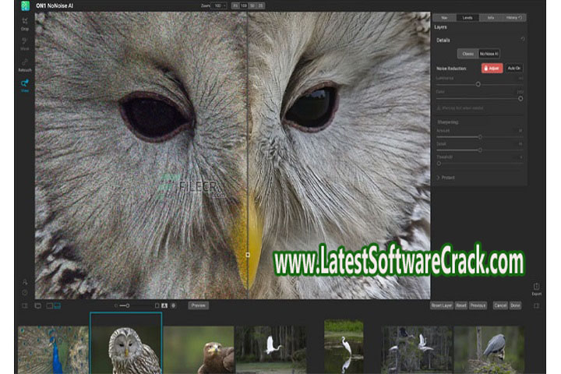Reset Details panel with the undo arrow
561x374 pixels.
point(522,38)
